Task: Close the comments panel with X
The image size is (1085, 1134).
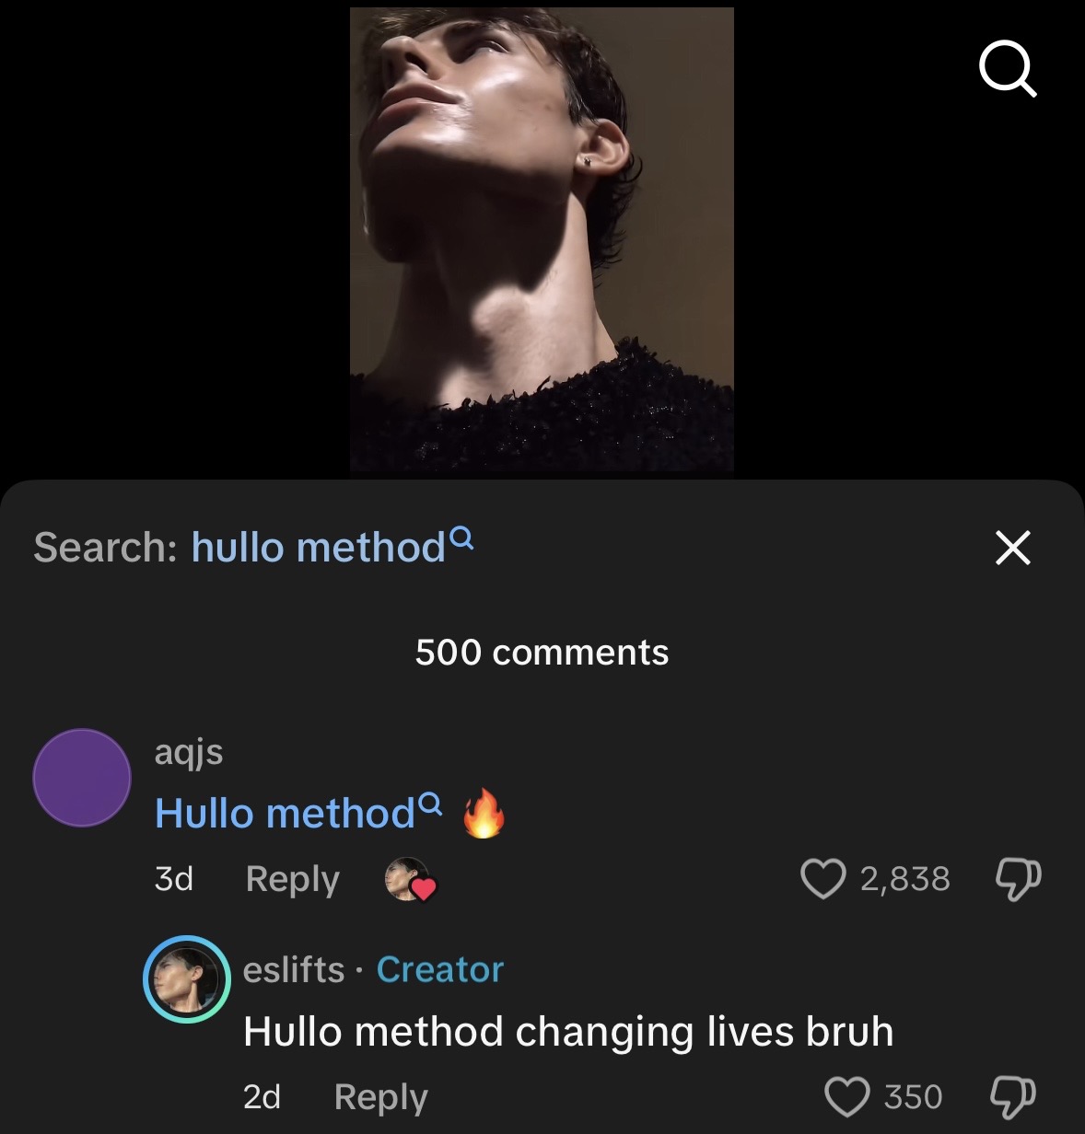Action: click(x=1012, y=548)
